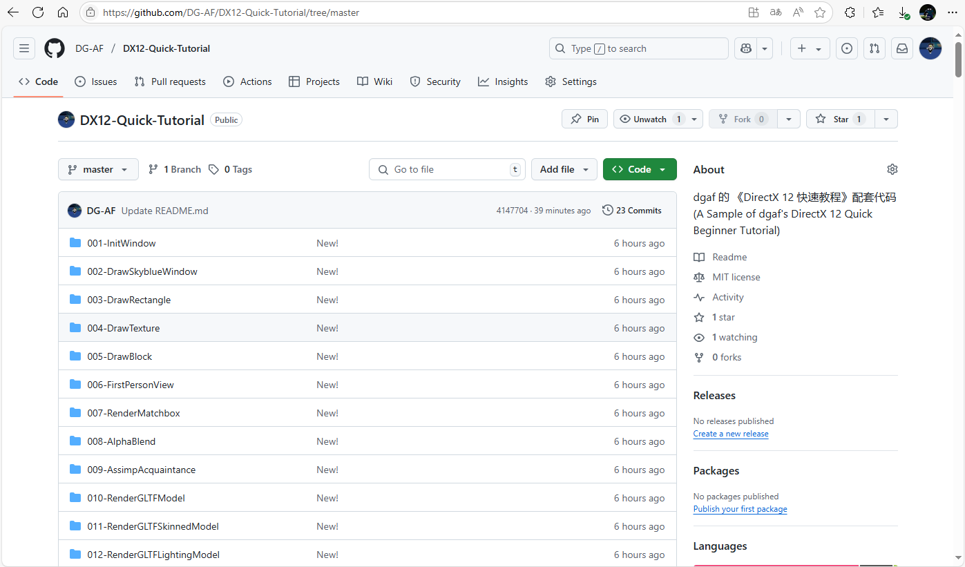
Task: Click Publish your first package link
Action: coord(740,509)
